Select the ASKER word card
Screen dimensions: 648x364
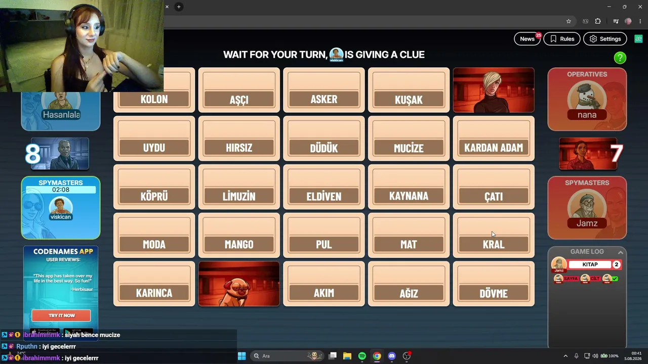[x=324, y=90]
